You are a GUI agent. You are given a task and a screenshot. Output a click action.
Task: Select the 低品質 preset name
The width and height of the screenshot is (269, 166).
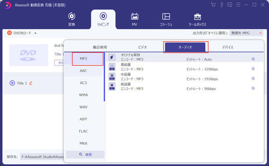126,84
